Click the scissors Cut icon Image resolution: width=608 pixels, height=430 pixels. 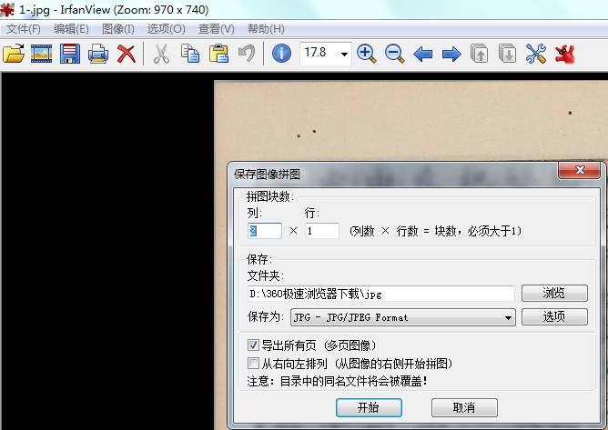(x=161, y=54)
